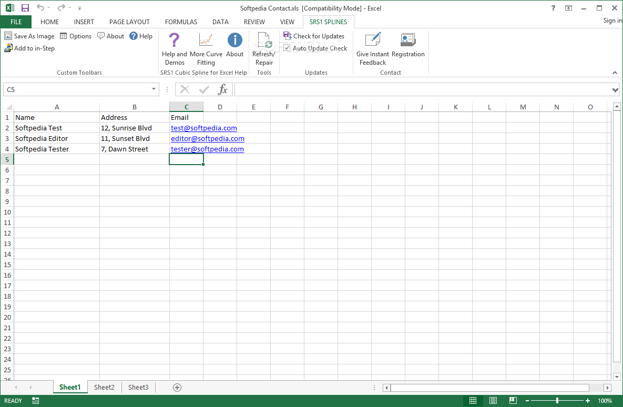Open the Undo history dropdown arrow
Screen dimensions: 623x407
point(49,7)
